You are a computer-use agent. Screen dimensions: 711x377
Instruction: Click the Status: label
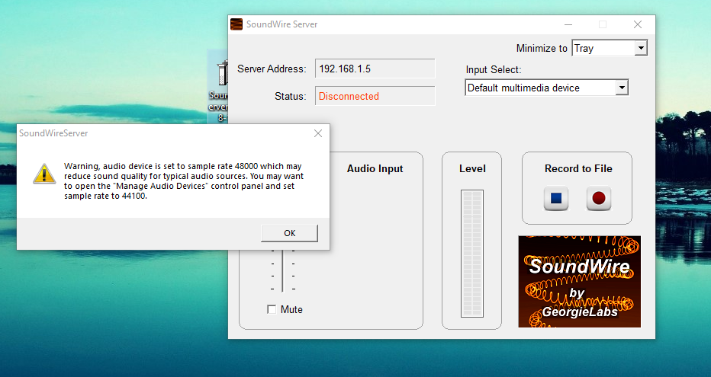[290, 96]
